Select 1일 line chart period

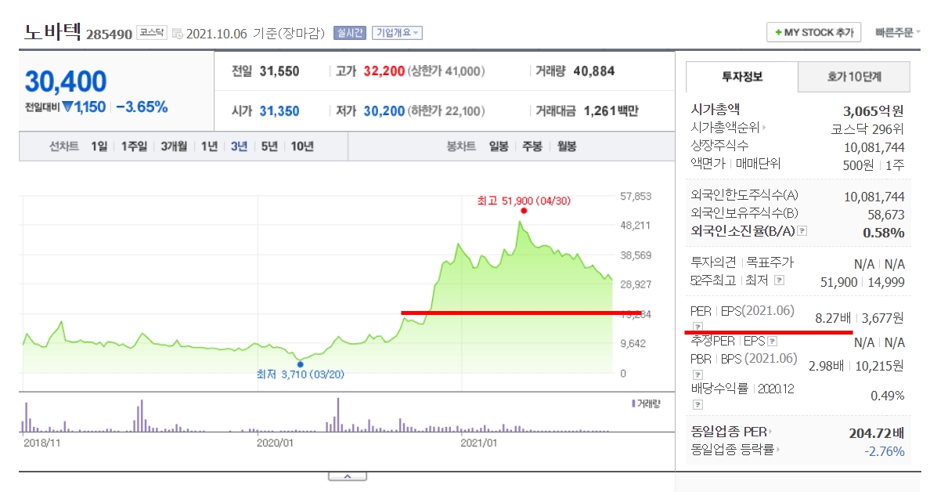pyautogui.click(x=99, y=147)
